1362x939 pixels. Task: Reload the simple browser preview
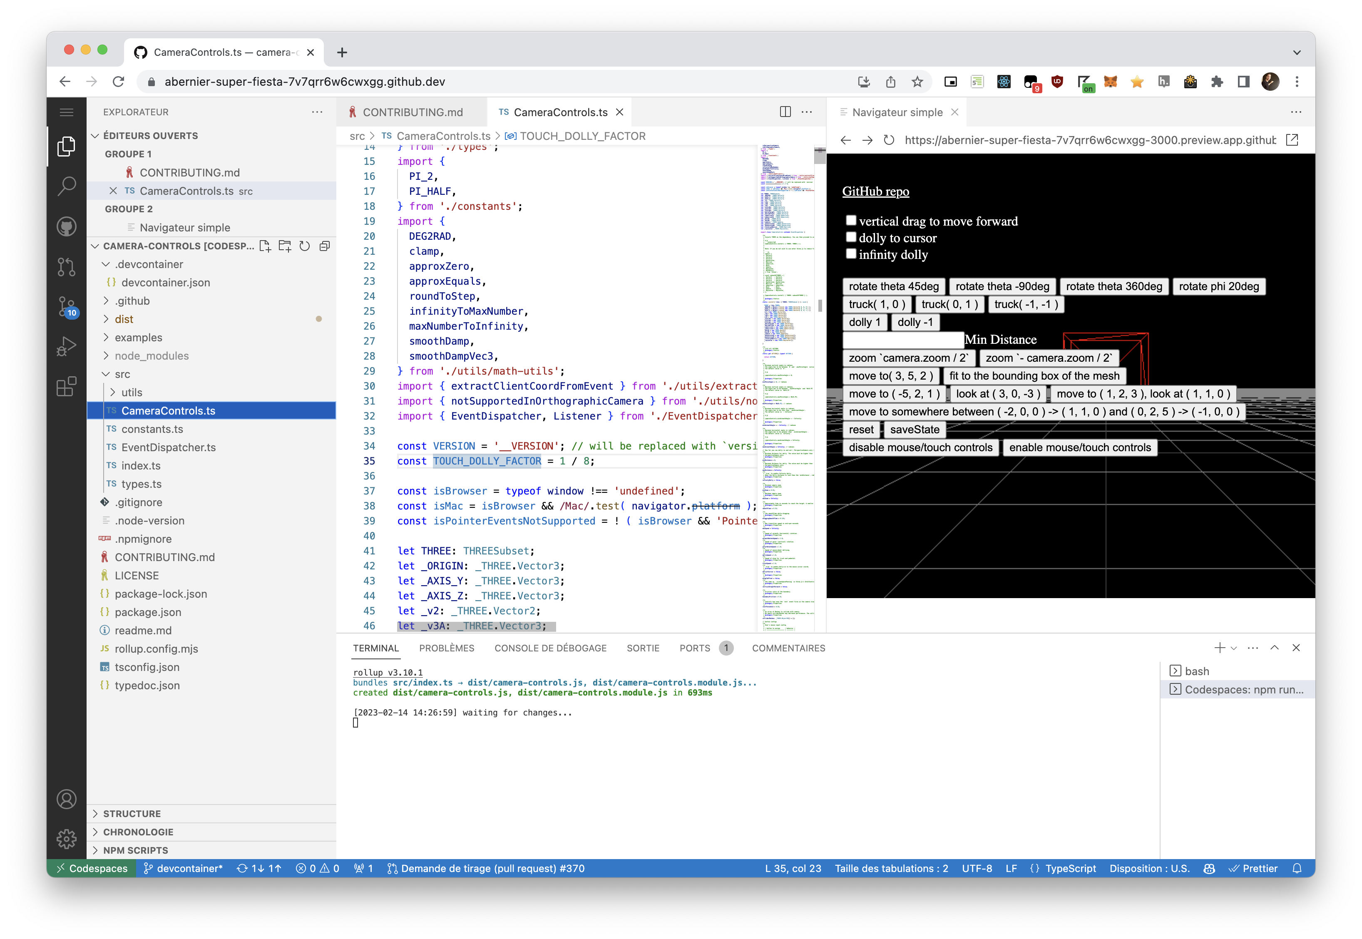[889, 140]
